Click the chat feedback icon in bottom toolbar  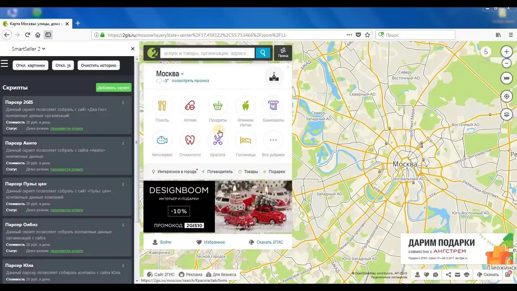click(435, 274)
